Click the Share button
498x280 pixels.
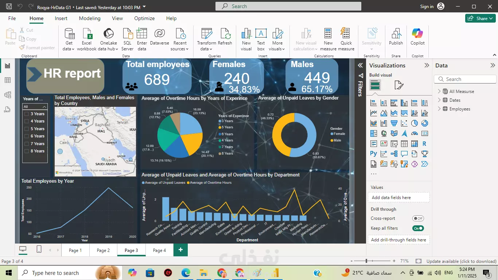click(480, 18)
